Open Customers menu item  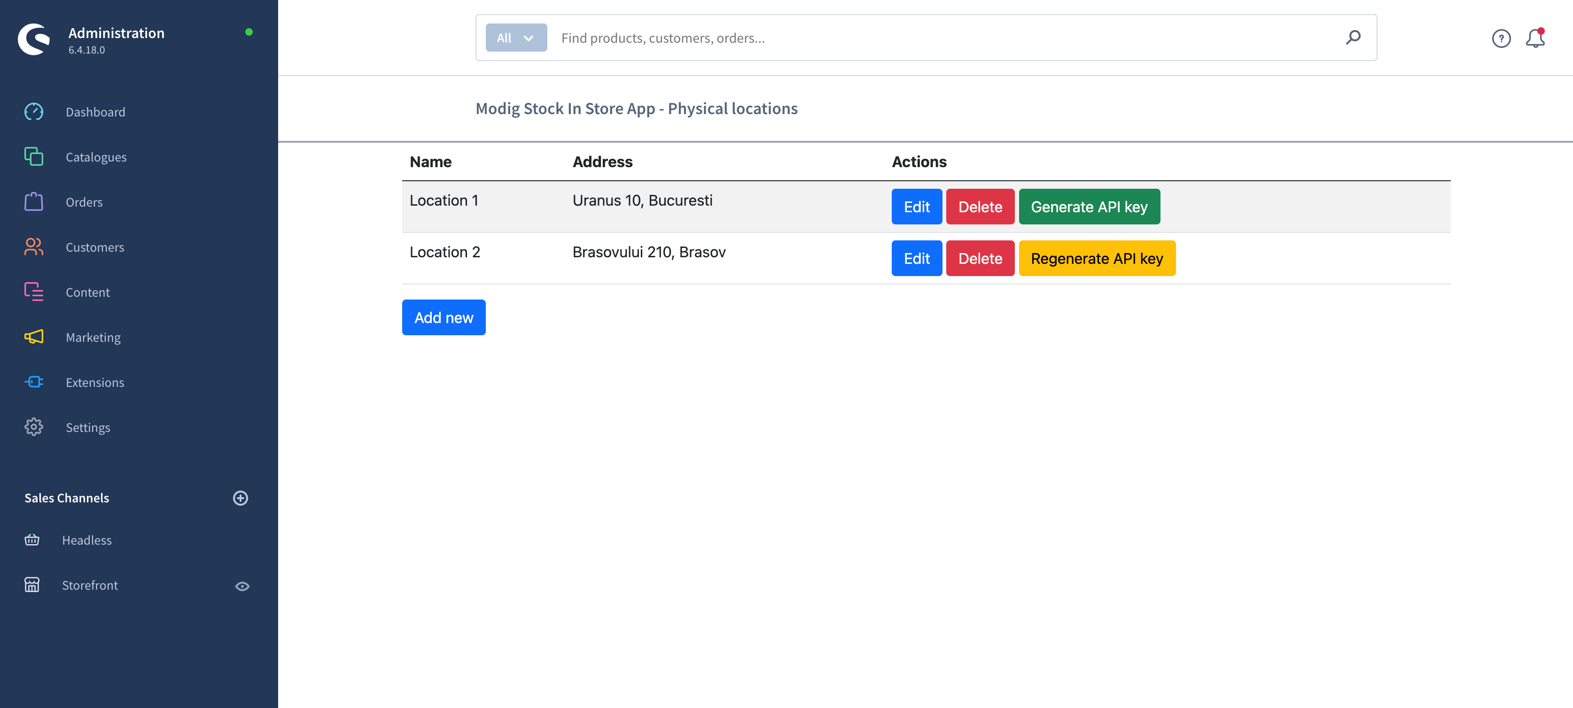94,247
